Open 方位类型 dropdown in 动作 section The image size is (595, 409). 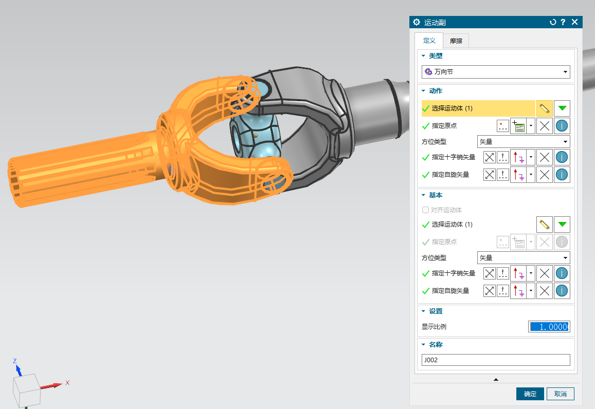pos(523,141)
